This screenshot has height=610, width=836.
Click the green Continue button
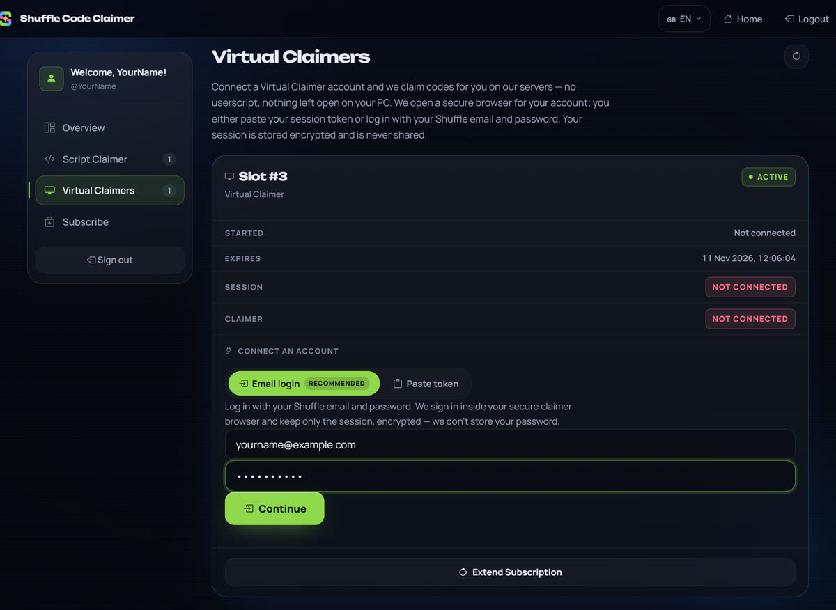click(x=274, y=508)
